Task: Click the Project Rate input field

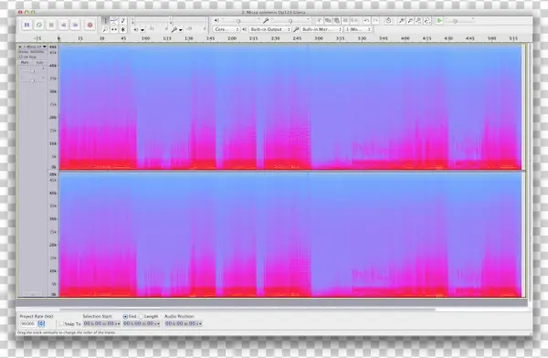Action: [28, 323]
